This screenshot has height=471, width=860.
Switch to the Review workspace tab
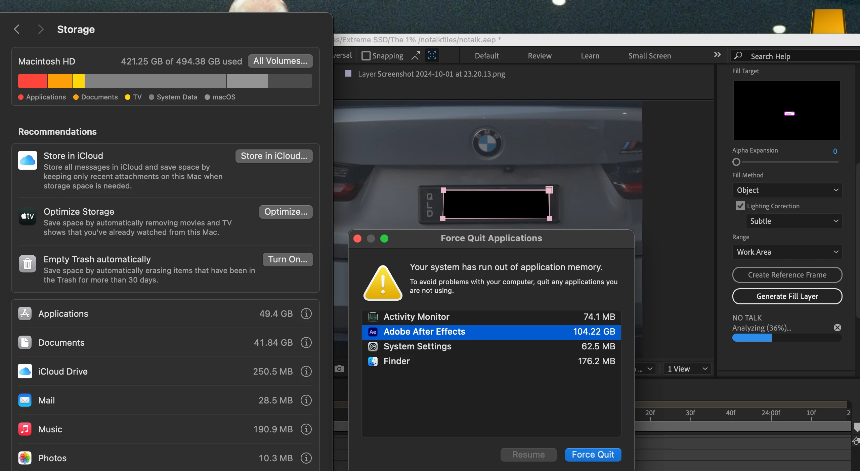[x=540, y=56]
